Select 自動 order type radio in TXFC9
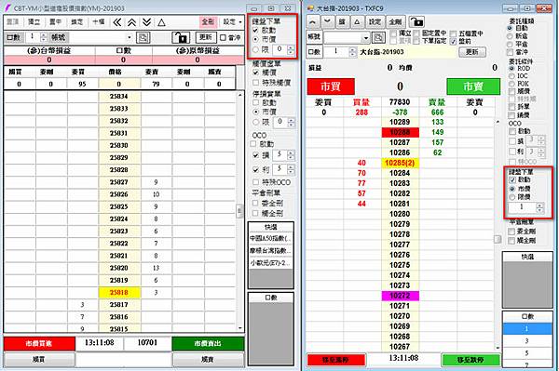559x371 pixels. click(x=511, y=28)
